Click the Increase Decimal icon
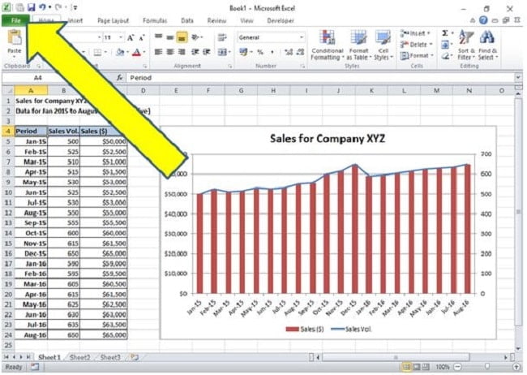Screen dimensions: 527x375 coord(289,52)
